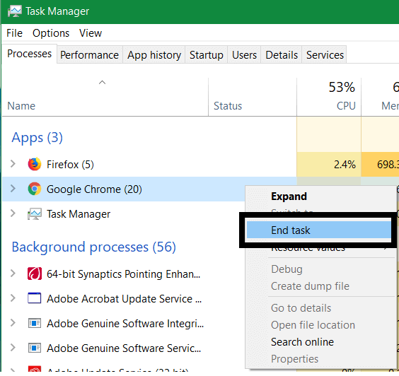The width and height of the screenshot is (399, 376).
Task: Click the Adobe Genuine Software Service icon
Action: [x=35, y=348]
